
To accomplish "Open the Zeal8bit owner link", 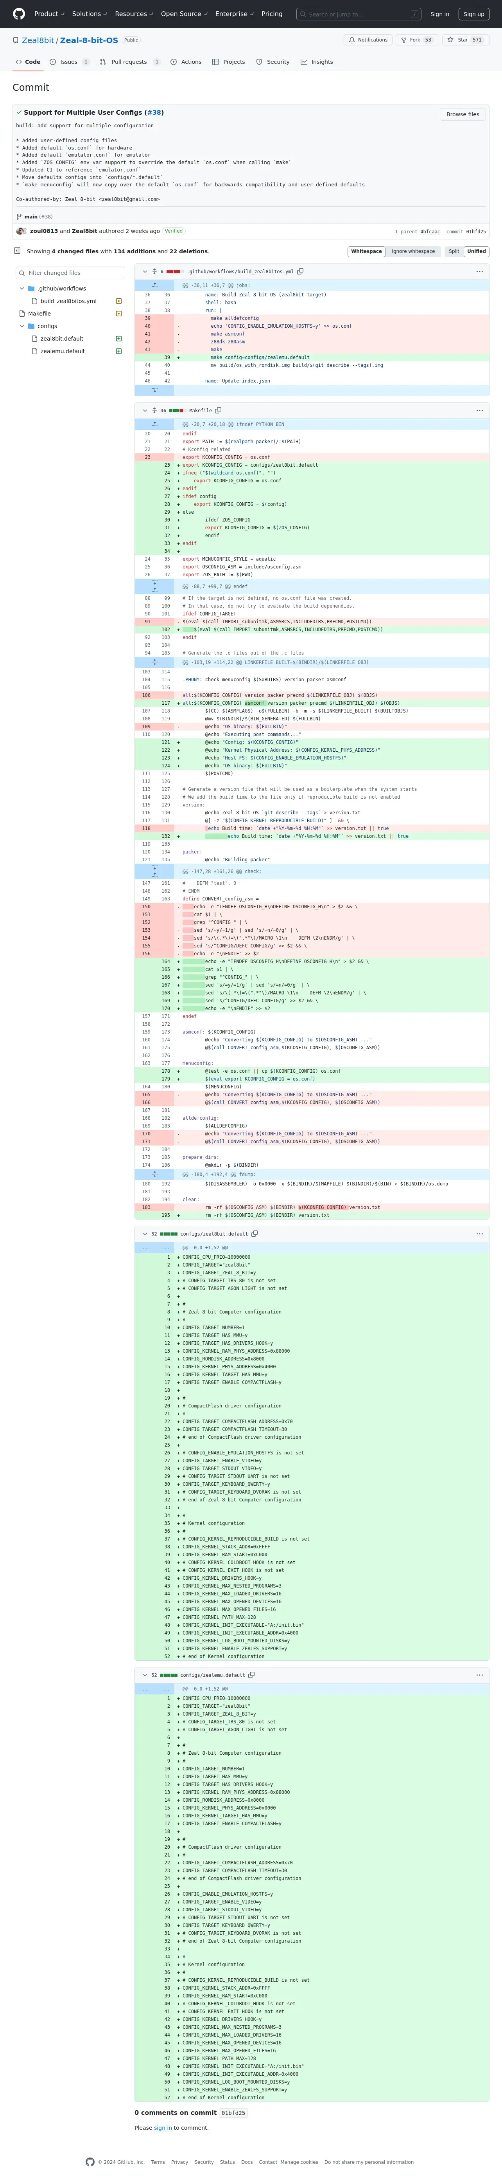I will (37, 40).
